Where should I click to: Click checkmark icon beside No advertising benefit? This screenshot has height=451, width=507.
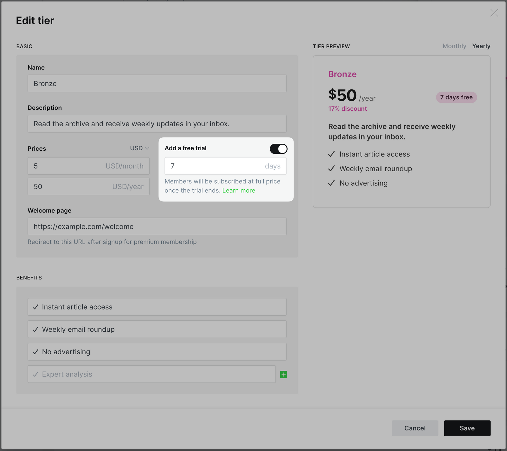click(x=35, y=352)
